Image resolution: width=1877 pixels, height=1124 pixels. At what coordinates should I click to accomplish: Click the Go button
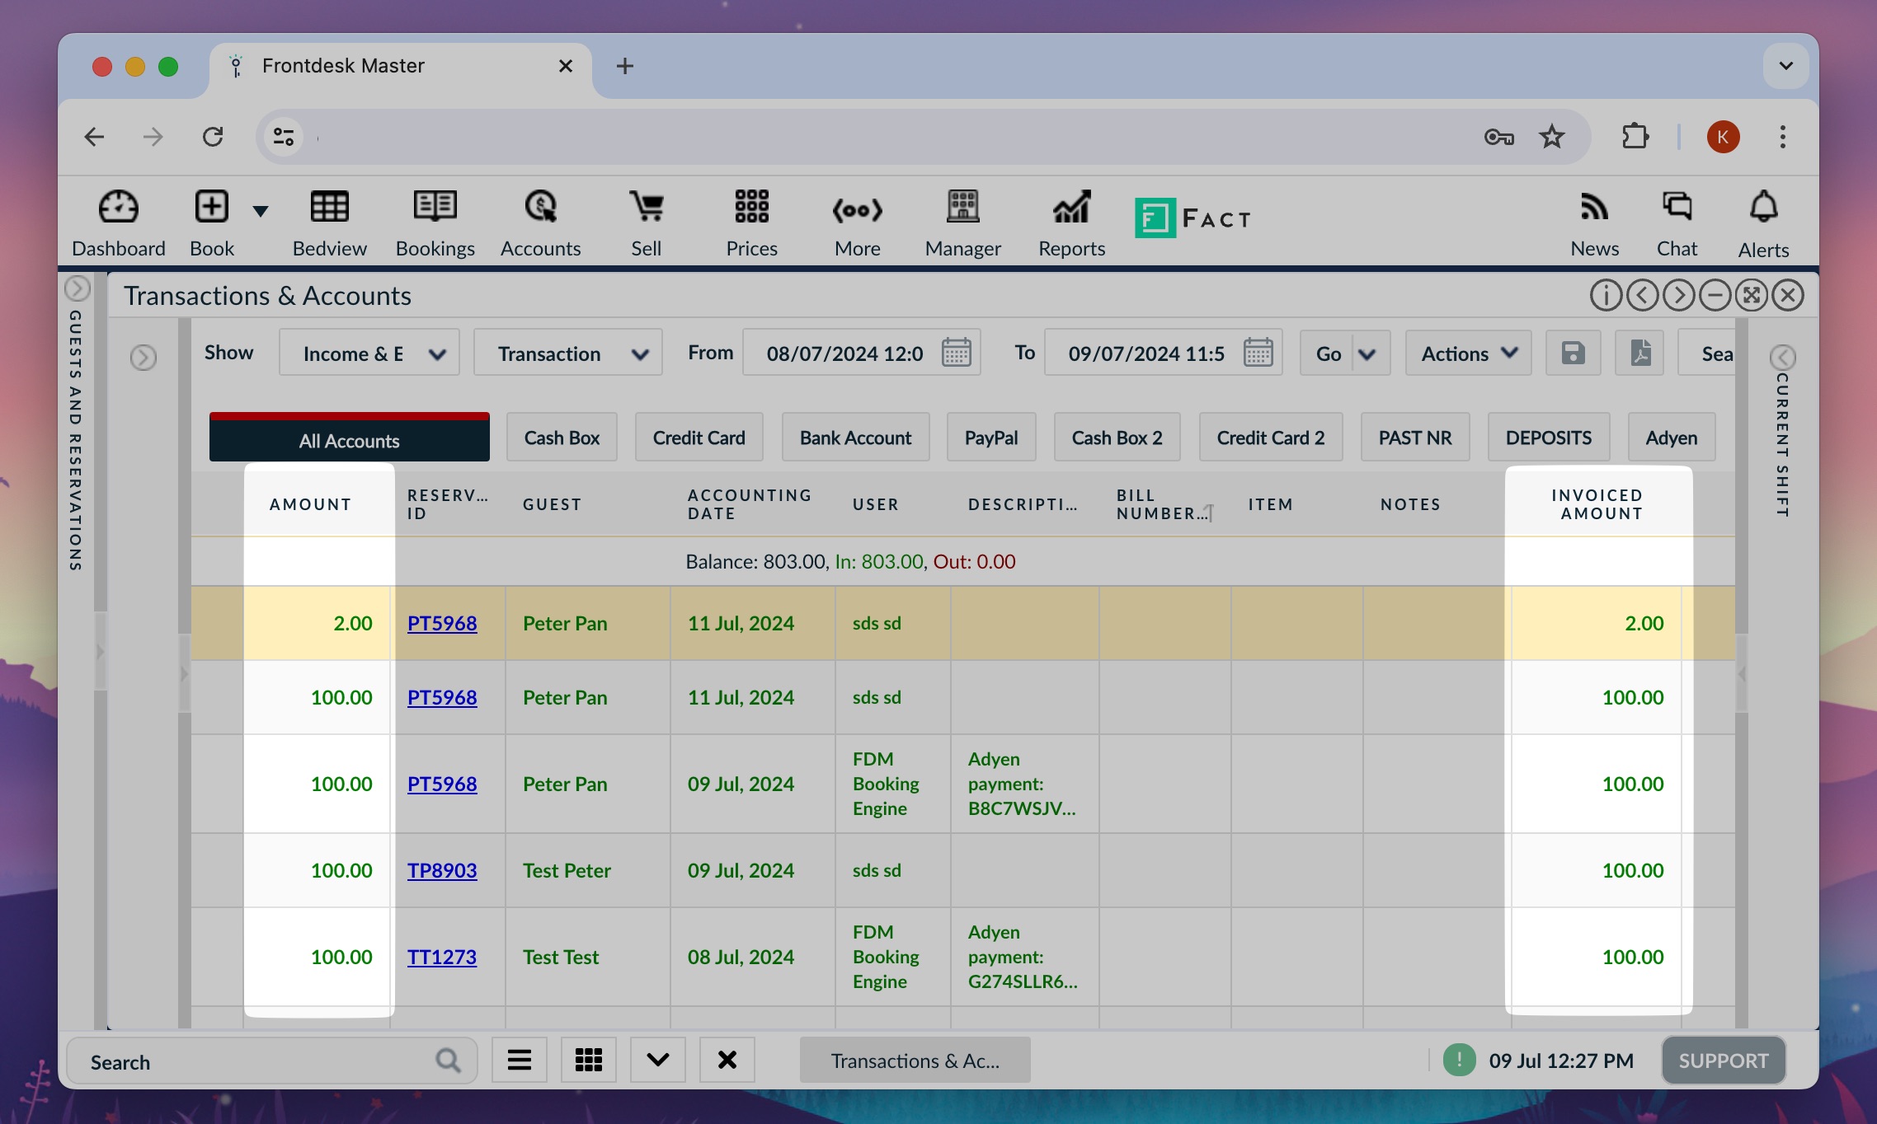(1327, 353)
